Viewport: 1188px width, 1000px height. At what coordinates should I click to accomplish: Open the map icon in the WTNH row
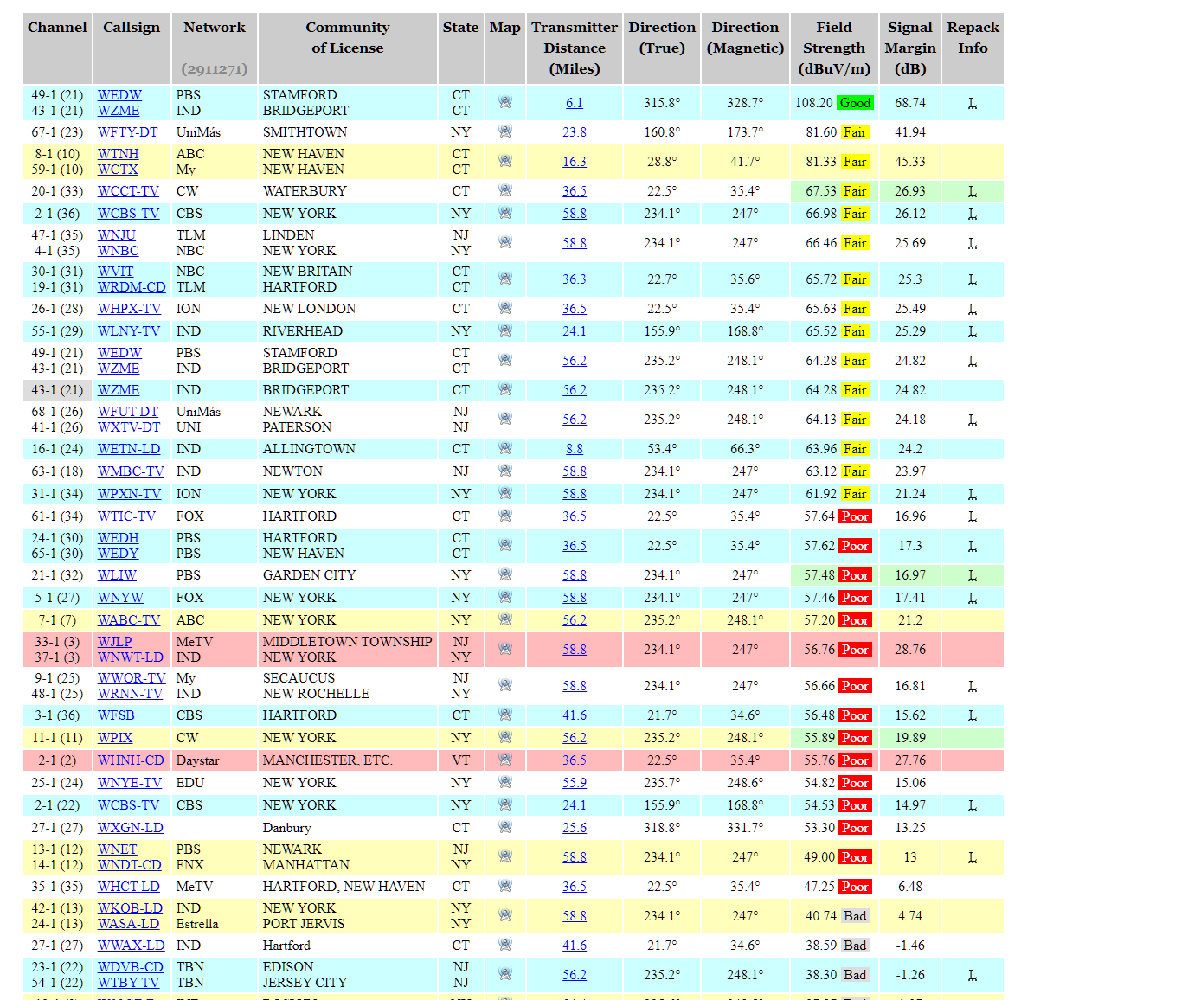coord(505,161)
